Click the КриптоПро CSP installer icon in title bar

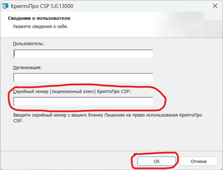click(5, 6)
